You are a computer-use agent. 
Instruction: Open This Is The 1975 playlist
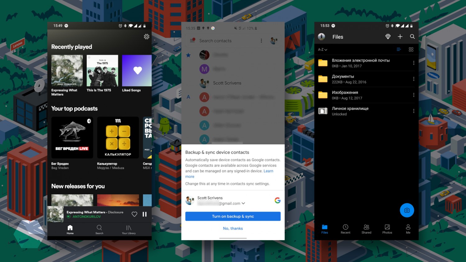[x=102, y=70]
